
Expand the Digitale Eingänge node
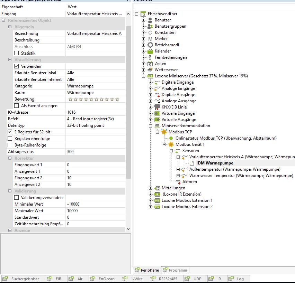pyautogui.click(x=150, y=82)
